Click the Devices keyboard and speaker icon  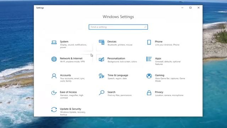[x=101, y=42]
